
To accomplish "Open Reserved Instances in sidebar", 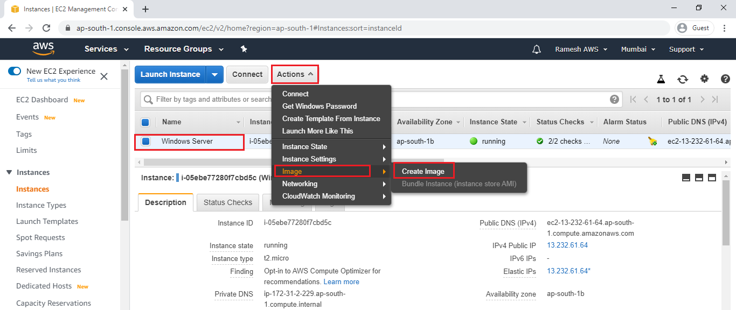I will pyautogui.click(x=48, y=270).
